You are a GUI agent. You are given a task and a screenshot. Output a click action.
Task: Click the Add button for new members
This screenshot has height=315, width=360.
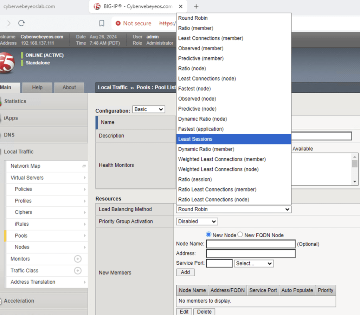click(185, 272)
